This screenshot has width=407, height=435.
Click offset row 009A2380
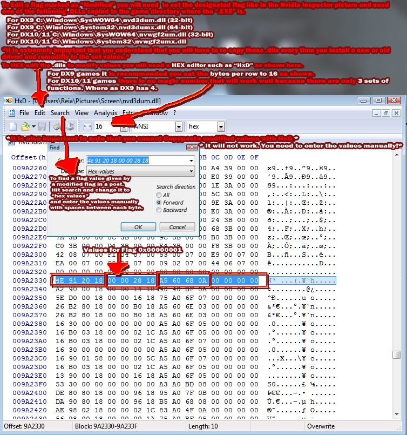tap(30, 324)
